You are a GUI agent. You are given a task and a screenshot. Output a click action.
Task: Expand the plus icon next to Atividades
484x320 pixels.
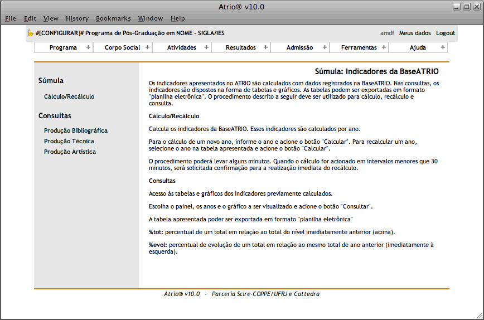click(206, 47)
